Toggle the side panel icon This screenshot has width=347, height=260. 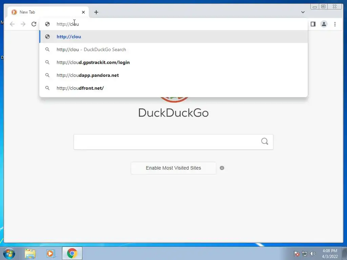(x=313, y=24)
